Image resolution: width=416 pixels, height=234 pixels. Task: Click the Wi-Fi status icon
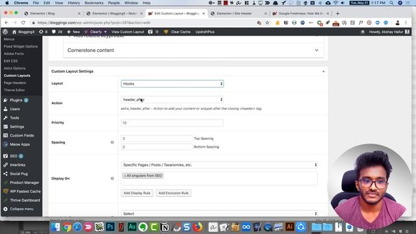(x=336, y=3)
